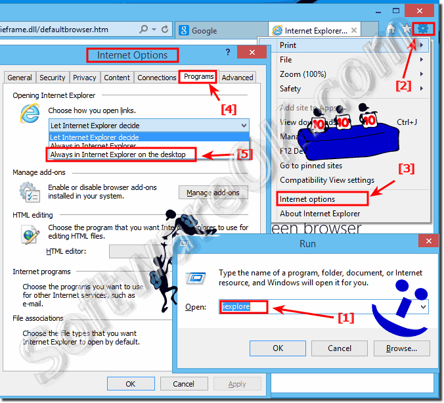The image size is (444, 403).
Task: Click the Google tab favicon
Action: coord(184,30)
